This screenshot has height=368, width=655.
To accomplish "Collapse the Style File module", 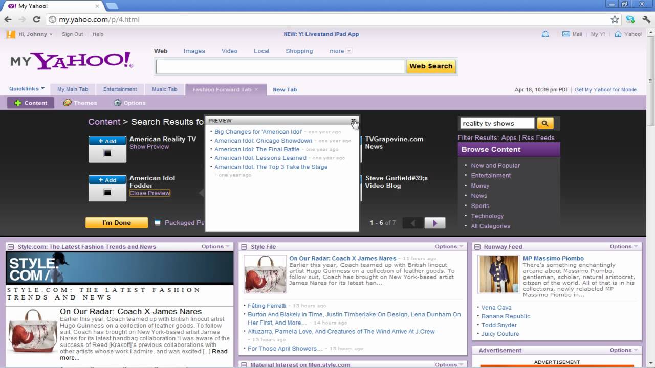I will (244, 247).
